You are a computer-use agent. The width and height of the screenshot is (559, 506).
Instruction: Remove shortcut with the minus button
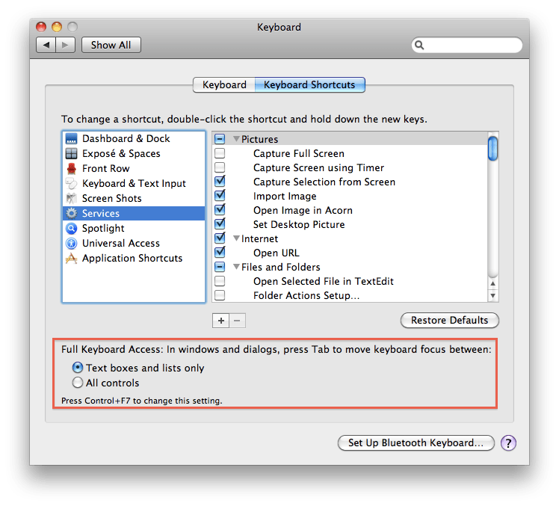point(237,321)
